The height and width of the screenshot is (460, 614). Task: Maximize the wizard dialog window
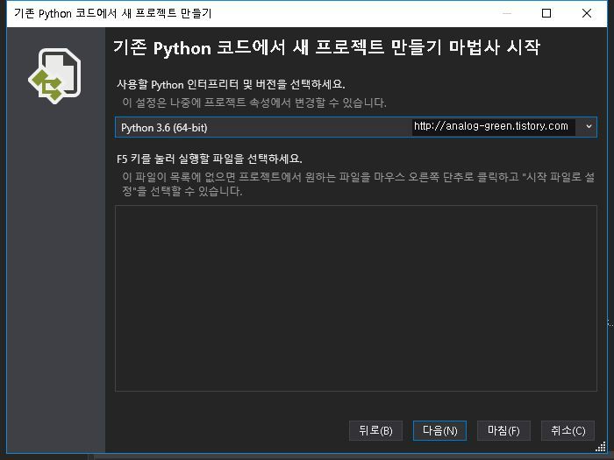pos(546,14)
